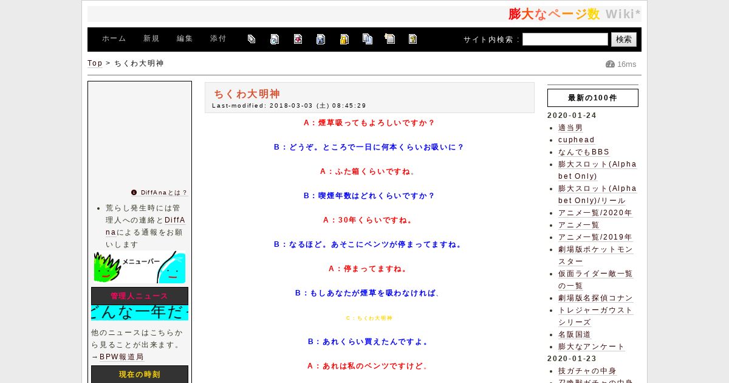This screenshot has height=383, width=729.
Task: Click the floppy disk backup icon
Action: tap(321, 39)
